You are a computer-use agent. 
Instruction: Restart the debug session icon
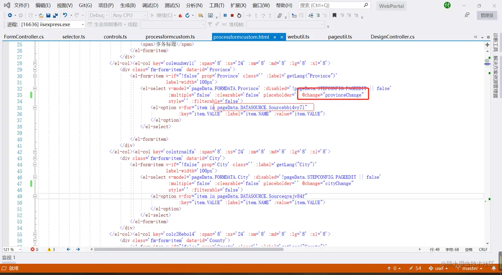[239, 15]
